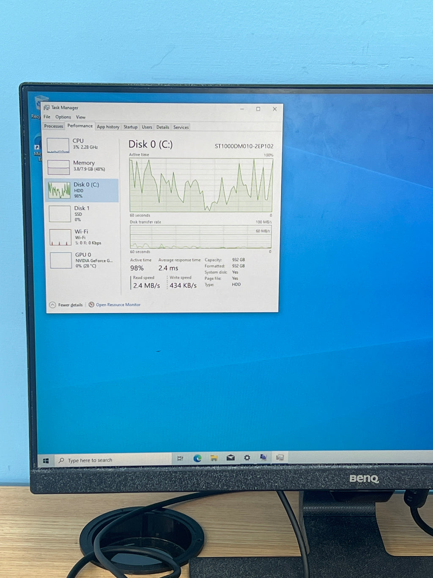Open the View menu
The height and width of the screenshot is (578, 433).
(80, 117)
